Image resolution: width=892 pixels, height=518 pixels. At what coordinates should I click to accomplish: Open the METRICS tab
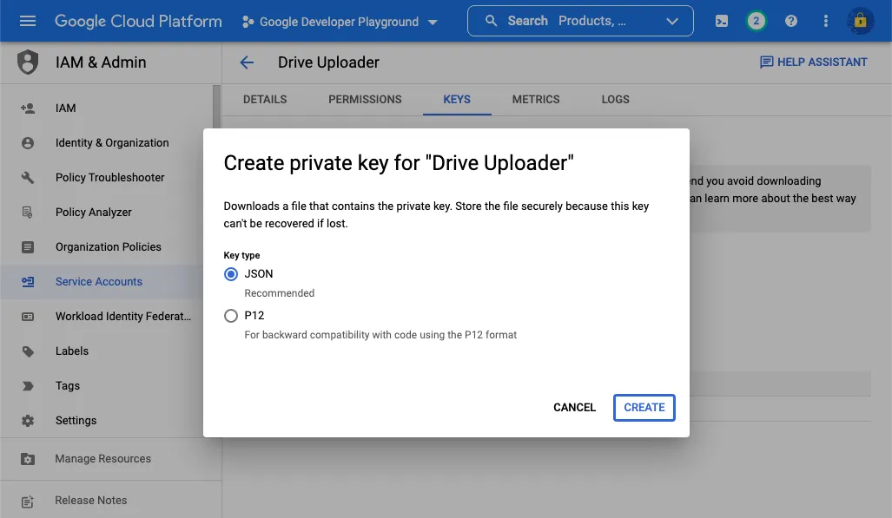pos(535,99)
